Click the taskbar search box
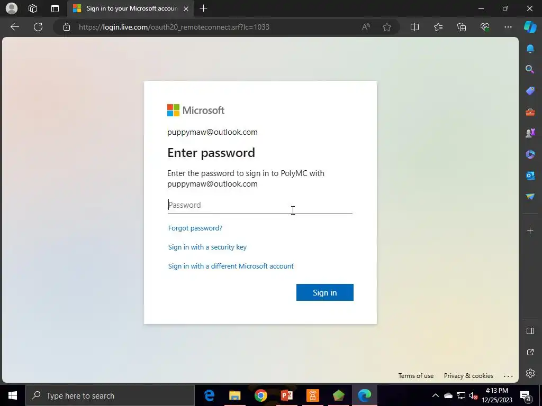The width and height of the screenshot is (542, 406). pyautogui.click(x=110, y=395)
